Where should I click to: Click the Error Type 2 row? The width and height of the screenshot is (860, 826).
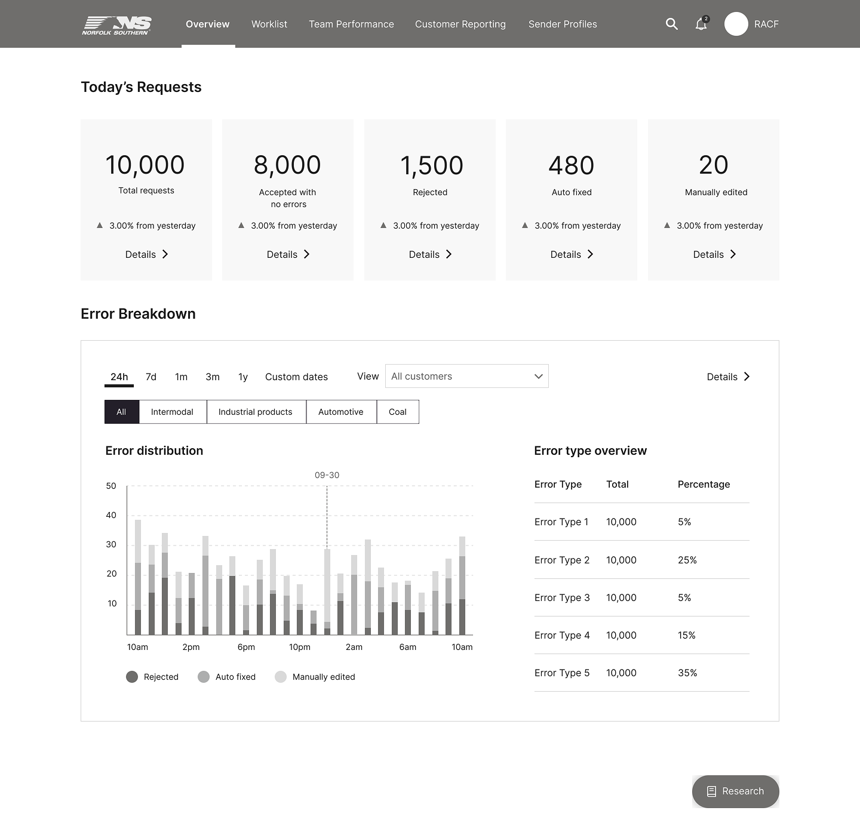642,560
